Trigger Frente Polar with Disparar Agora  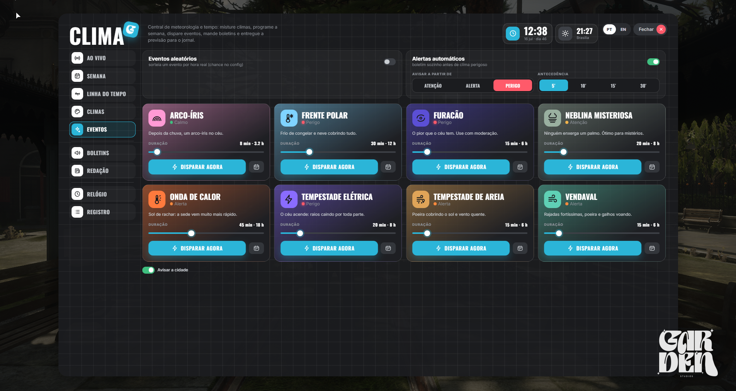[x=329, y=167]
